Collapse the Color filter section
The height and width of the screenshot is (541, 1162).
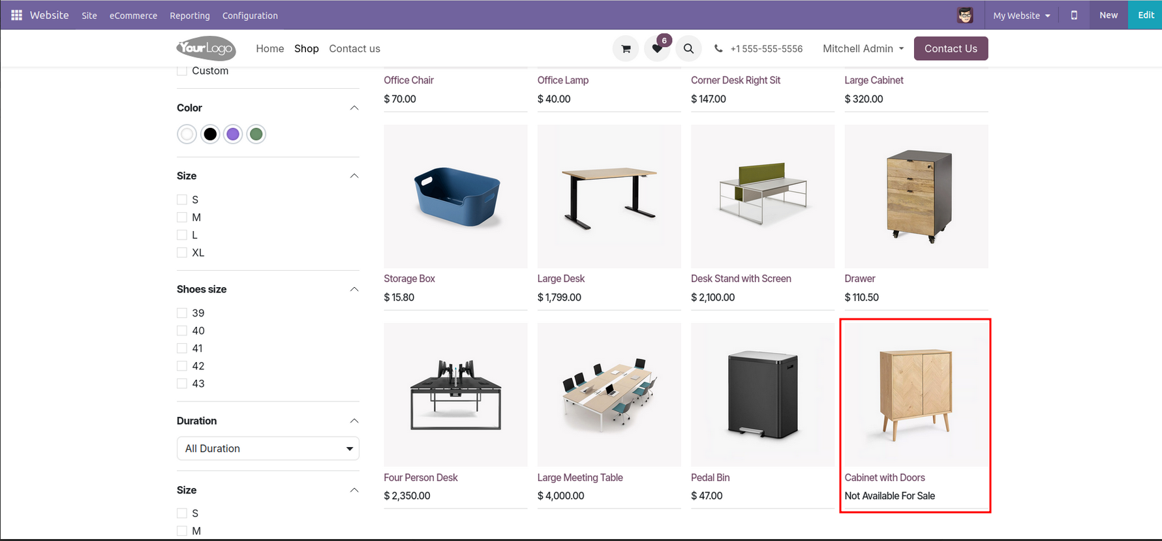tap(354, 108)
